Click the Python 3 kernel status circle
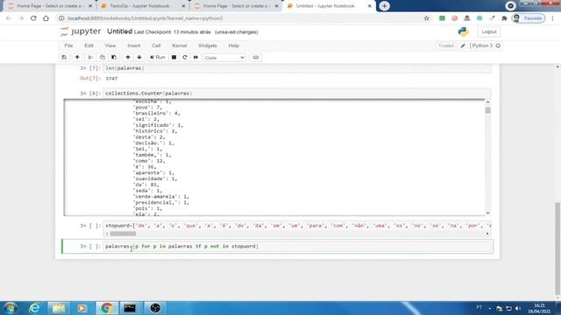561x315 pixels. point(498,45)
